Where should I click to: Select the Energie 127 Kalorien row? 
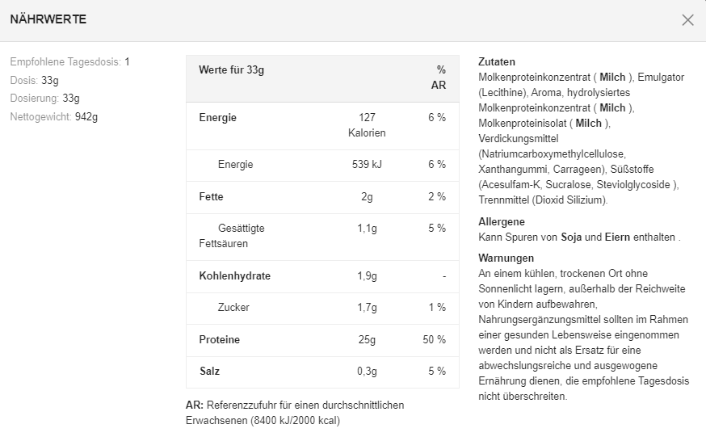pos(322,125)
